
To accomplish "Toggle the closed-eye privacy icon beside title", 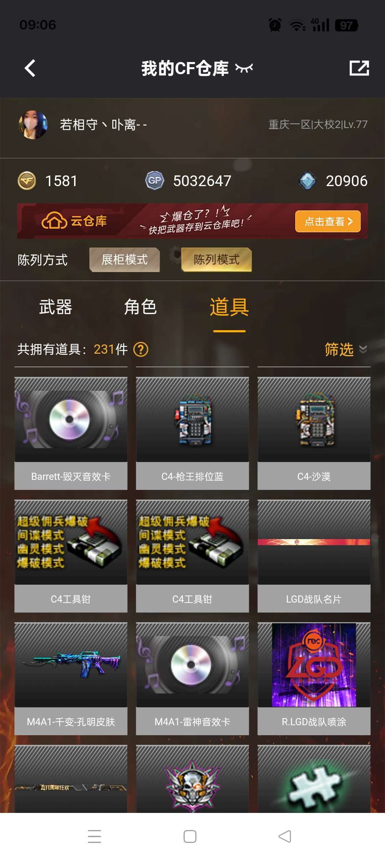I will 244,68.
